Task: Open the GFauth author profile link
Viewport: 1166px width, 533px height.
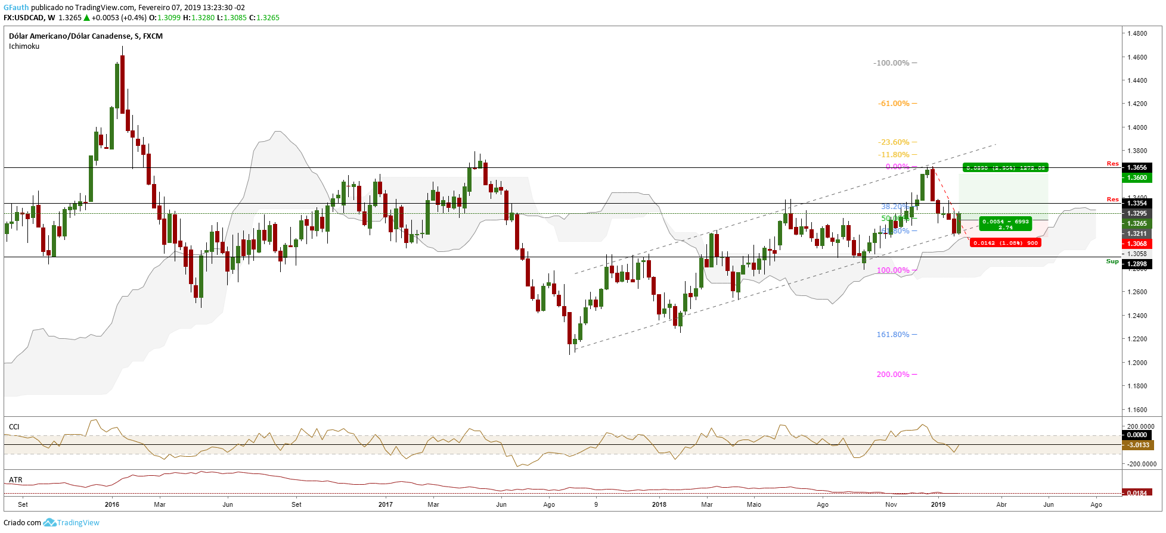Action: click(x=16, y=8)
